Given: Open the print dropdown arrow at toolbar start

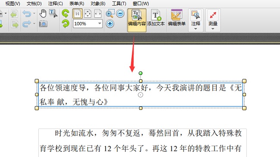Looking at the screenshot, I should pos(6,13).
